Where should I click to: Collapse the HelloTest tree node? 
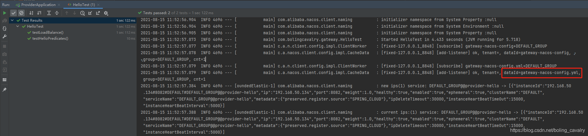click(x=18, y=26)
